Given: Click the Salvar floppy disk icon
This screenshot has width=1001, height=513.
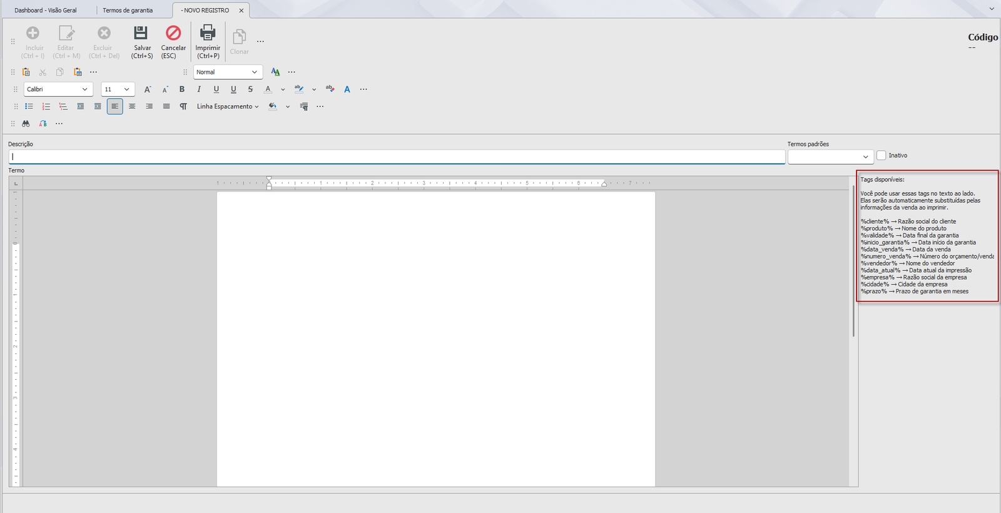Looking at the screenshot, I should (x=141, y=33).
